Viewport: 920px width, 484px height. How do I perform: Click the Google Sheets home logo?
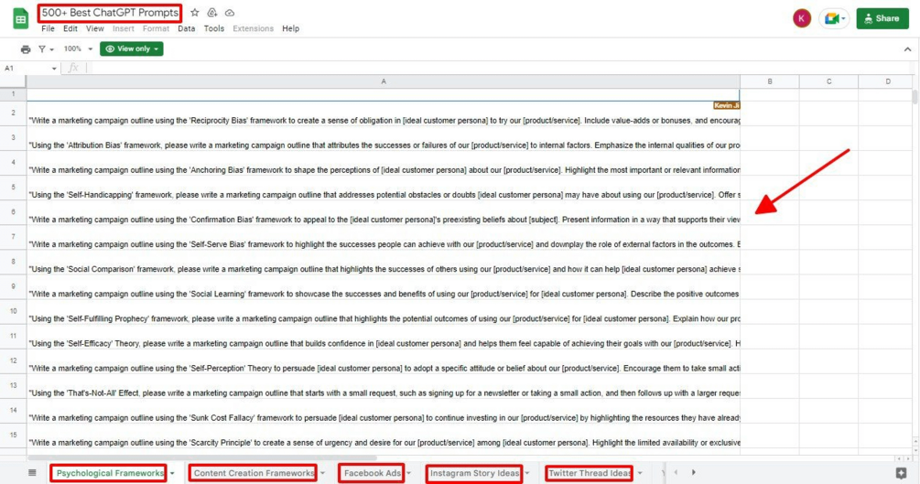(x=20, y=18)
